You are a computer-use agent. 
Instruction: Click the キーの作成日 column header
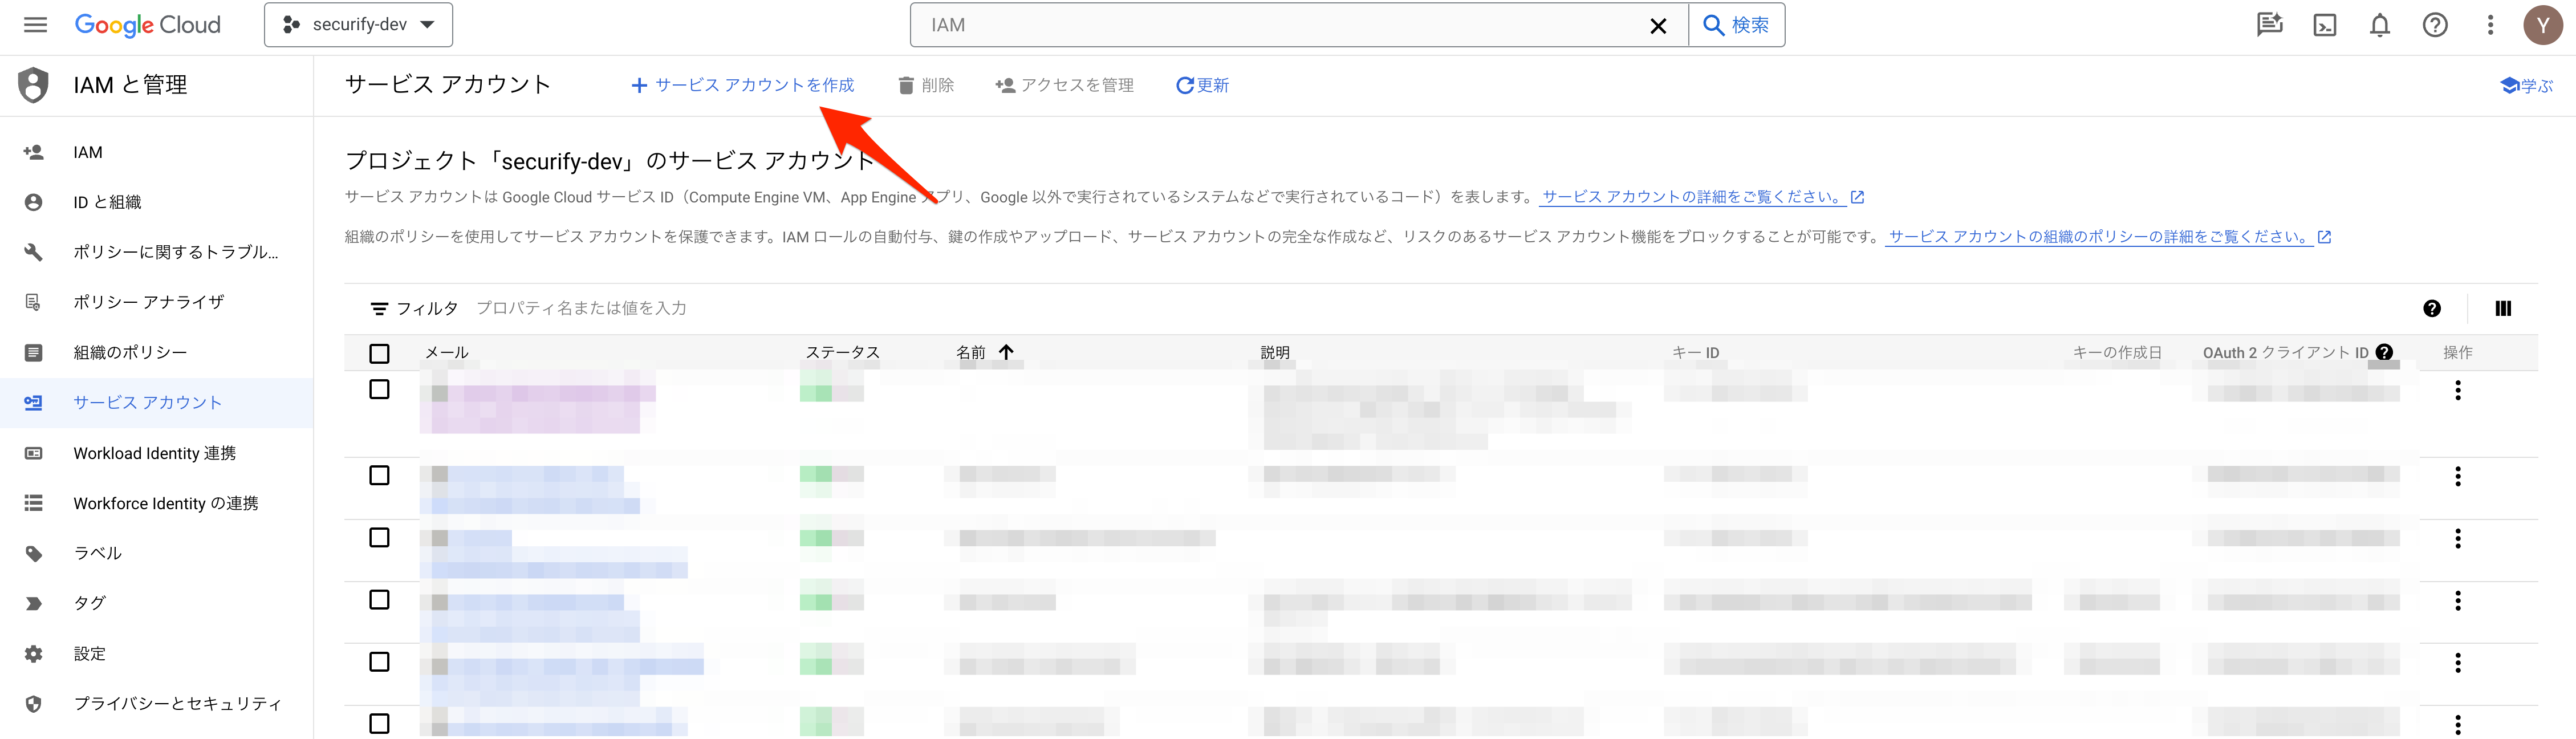pos(2116,353)
